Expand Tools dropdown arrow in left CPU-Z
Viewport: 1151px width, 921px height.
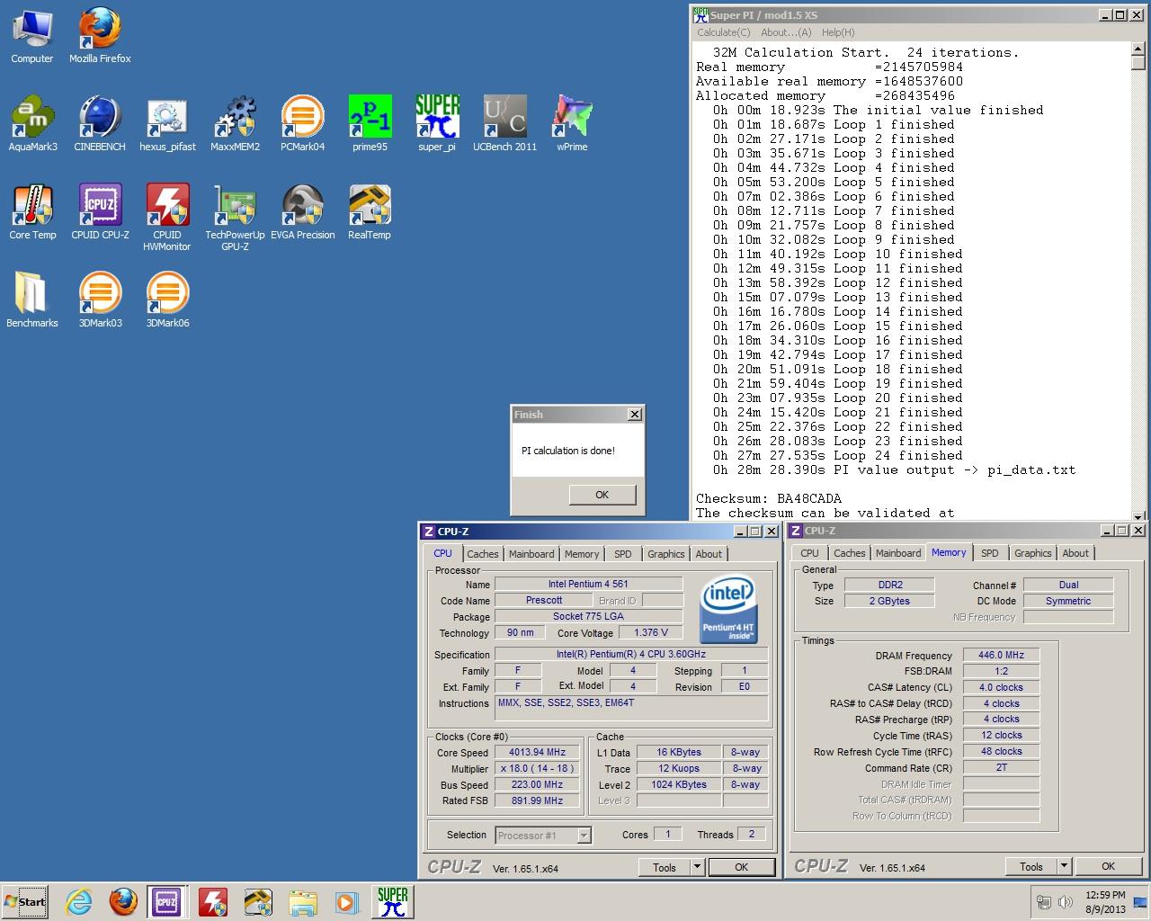tap(697, 867)
